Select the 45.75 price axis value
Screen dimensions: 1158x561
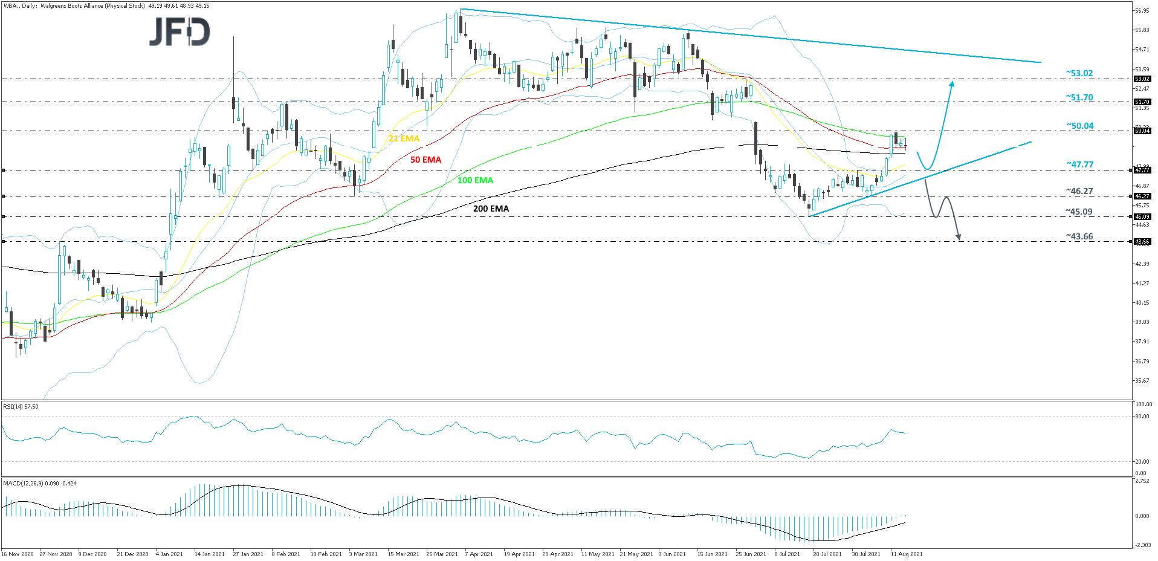click(1142, 206)
